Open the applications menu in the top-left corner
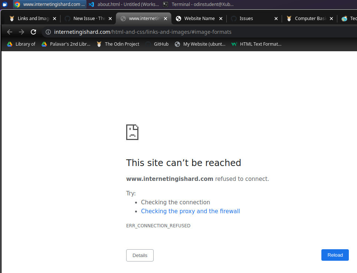The image size is (357, 273). [4, 4]
